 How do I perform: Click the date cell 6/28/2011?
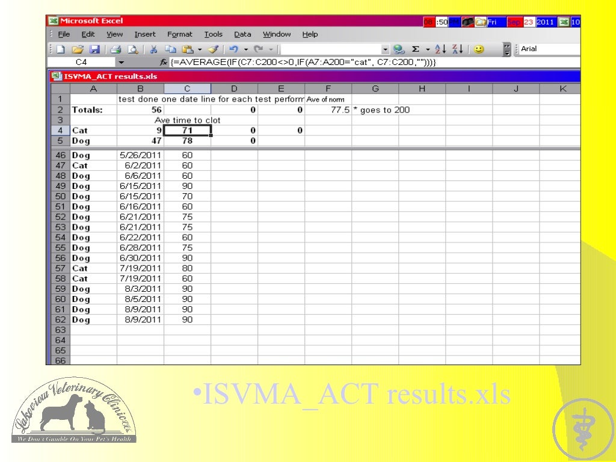click(x=140, y=248)
